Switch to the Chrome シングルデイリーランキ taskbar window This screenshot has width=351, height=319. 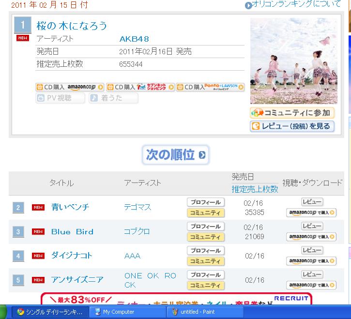(x=50, y=312)
